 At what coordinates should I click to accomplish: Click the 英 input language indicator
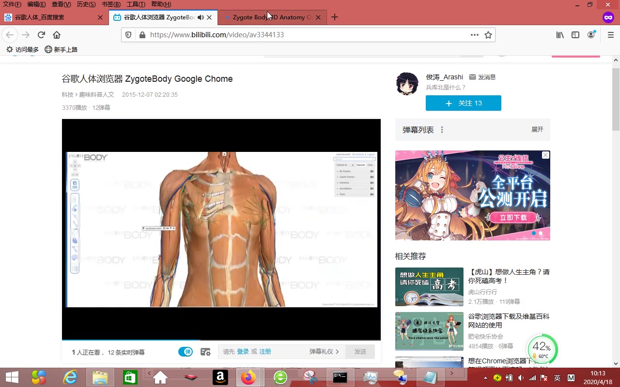click(558, 377)
